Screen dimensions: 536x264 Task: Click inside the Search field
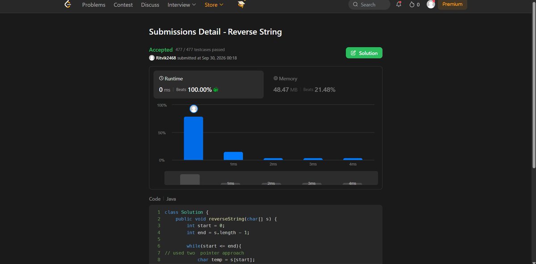(x=369, y=4)
